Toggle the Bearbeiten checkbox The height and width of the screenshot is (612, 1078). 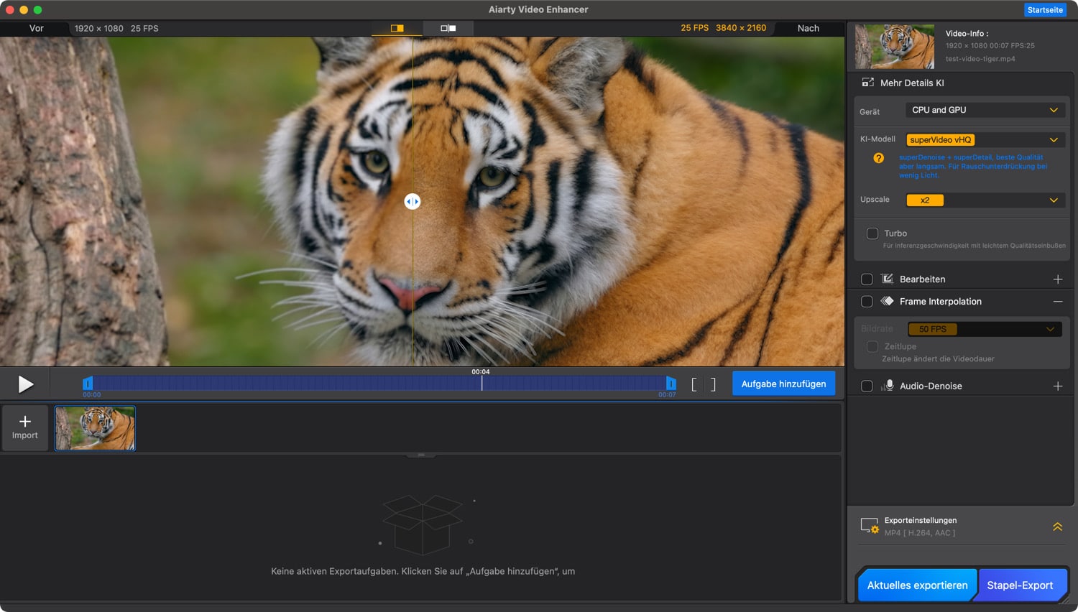click(867, 279)
